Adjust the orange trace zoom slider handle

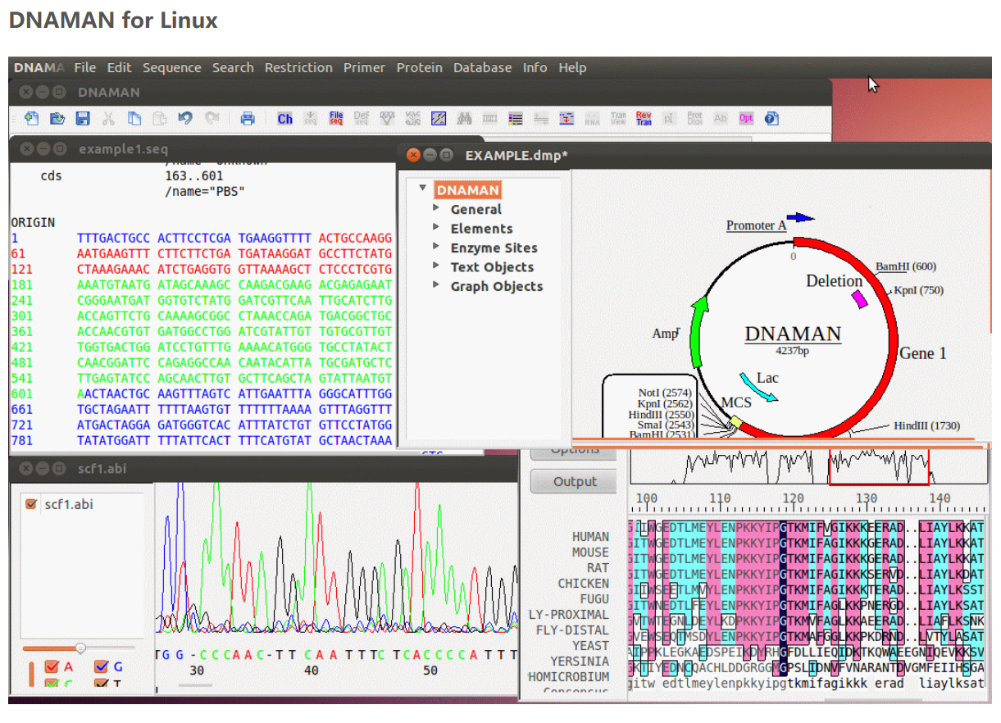(x=80, y=648)
